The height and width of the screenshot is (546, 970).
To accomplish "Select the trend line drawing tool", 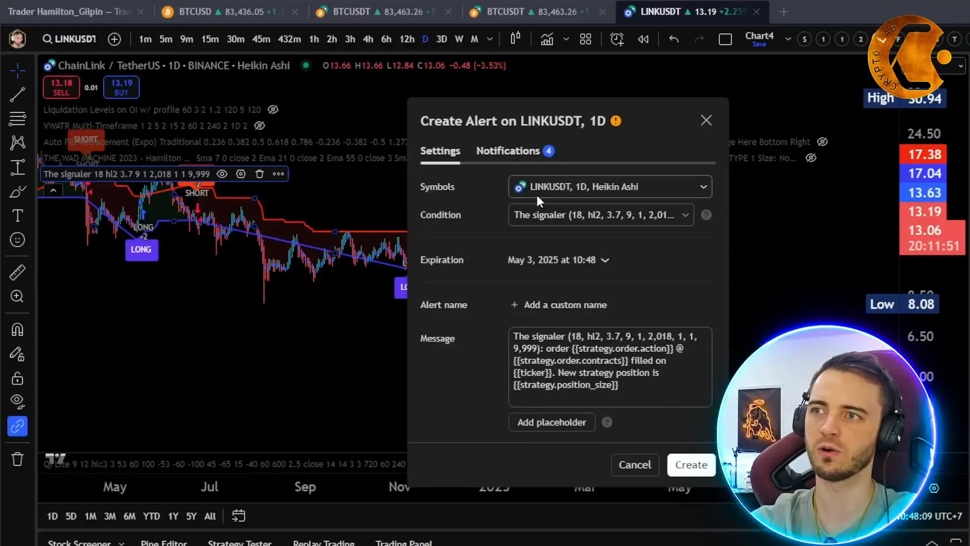I will (18, 95).
